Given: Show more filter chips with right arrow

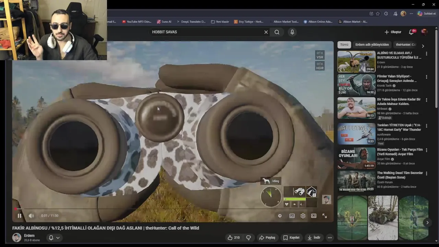Looking at the screenshot, I should click(x=423, y=46).
